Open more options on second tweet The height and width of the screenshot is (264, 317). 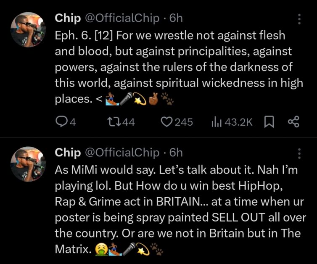tap(299, 153)
